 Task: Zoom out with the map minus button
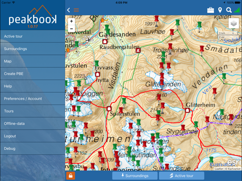click(71, 28)
